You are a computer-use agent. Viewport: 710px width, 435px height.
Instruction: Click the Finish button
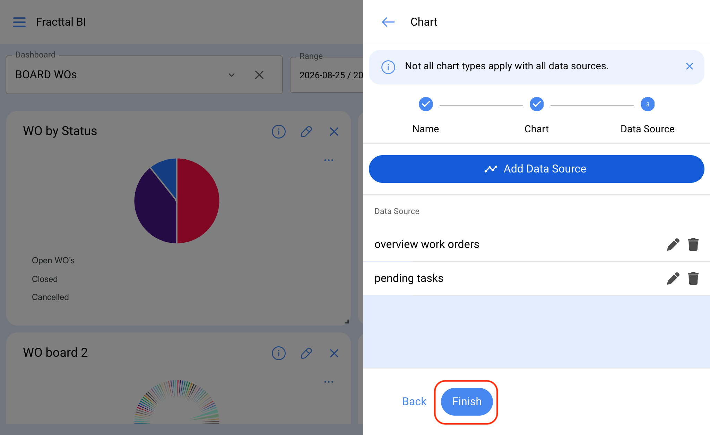click(467, 402)
